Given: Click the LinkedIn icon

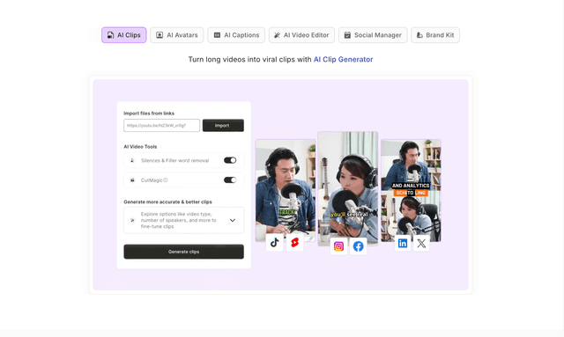Looking at the screenshot, I should point(403,243).
